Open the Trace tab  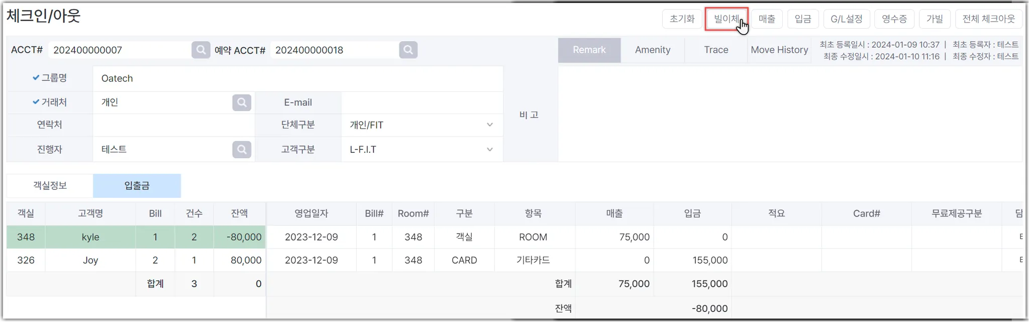716,50
